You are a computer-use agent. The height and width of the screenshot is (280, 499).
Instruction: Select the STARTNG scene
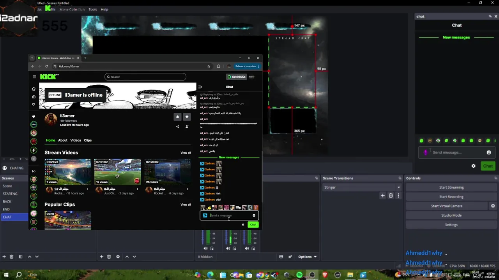[x=10, y=194]
